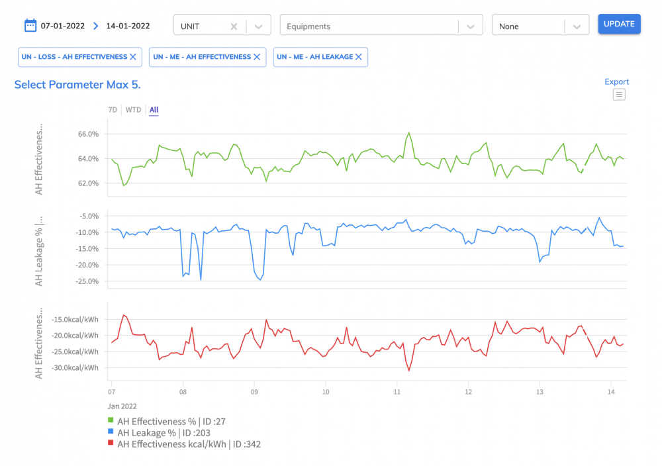Screen dimensions: 662x466
Task: Click the -30.0kcal/kWh axis label
Action: (75, 367)
